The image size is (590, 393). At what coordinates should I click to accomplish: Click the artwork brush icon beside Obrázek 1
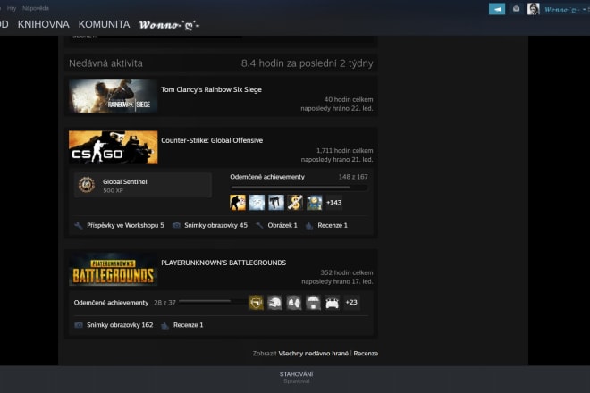point(259,225)
